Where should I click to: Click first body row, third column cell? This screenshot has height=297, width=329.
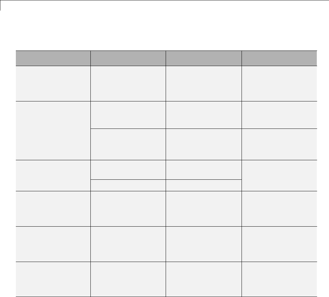[204, 84]
